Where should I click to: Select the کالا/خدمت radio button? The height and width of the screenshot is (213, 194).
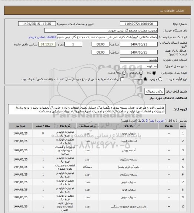pyautogui.click(x=124, y=73)
